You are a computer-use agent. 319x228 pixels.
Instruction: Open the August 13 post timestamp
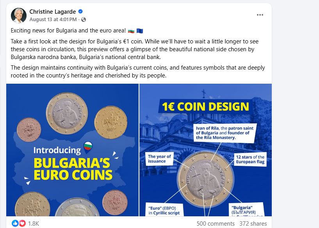tap(53, 20)
